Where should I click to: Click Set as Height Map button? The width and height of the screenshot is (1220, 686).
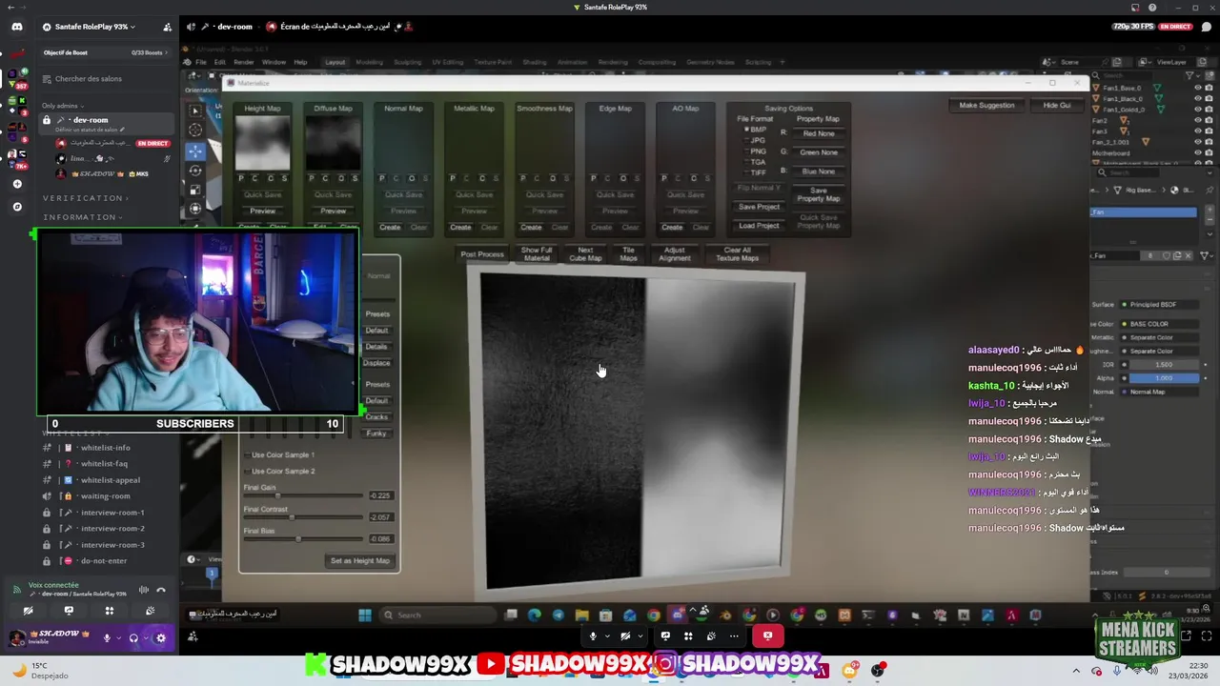(359, 561)
